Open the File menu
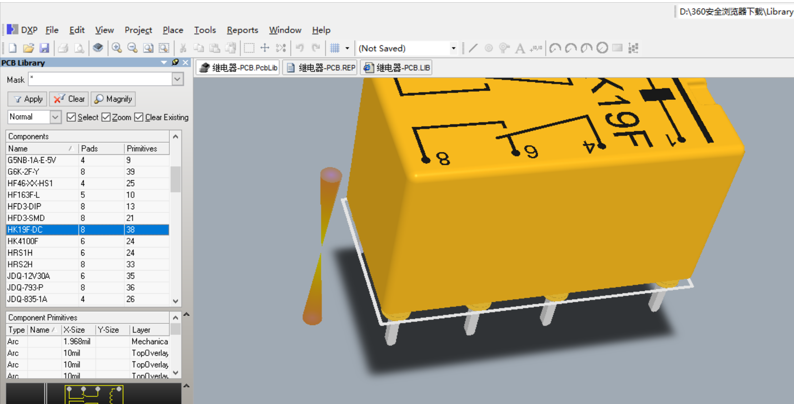 (52, 30)
